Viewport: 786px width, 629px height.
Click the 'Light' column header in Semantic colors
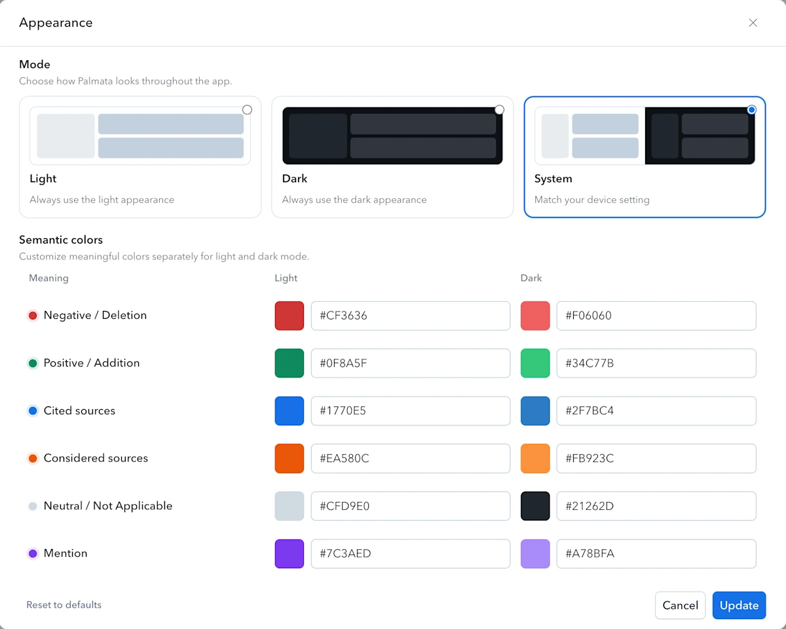coord(286,278)
